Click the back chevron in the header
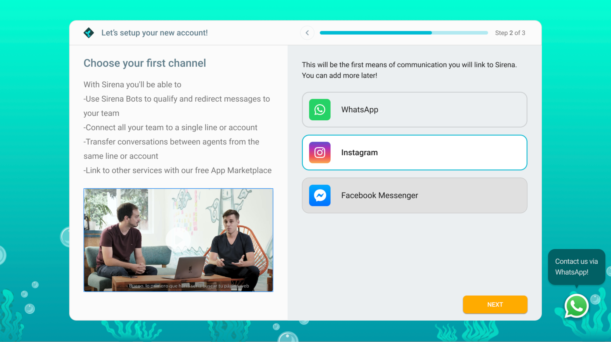The width and height of the screenshot is (611, 342). point(307,33)
